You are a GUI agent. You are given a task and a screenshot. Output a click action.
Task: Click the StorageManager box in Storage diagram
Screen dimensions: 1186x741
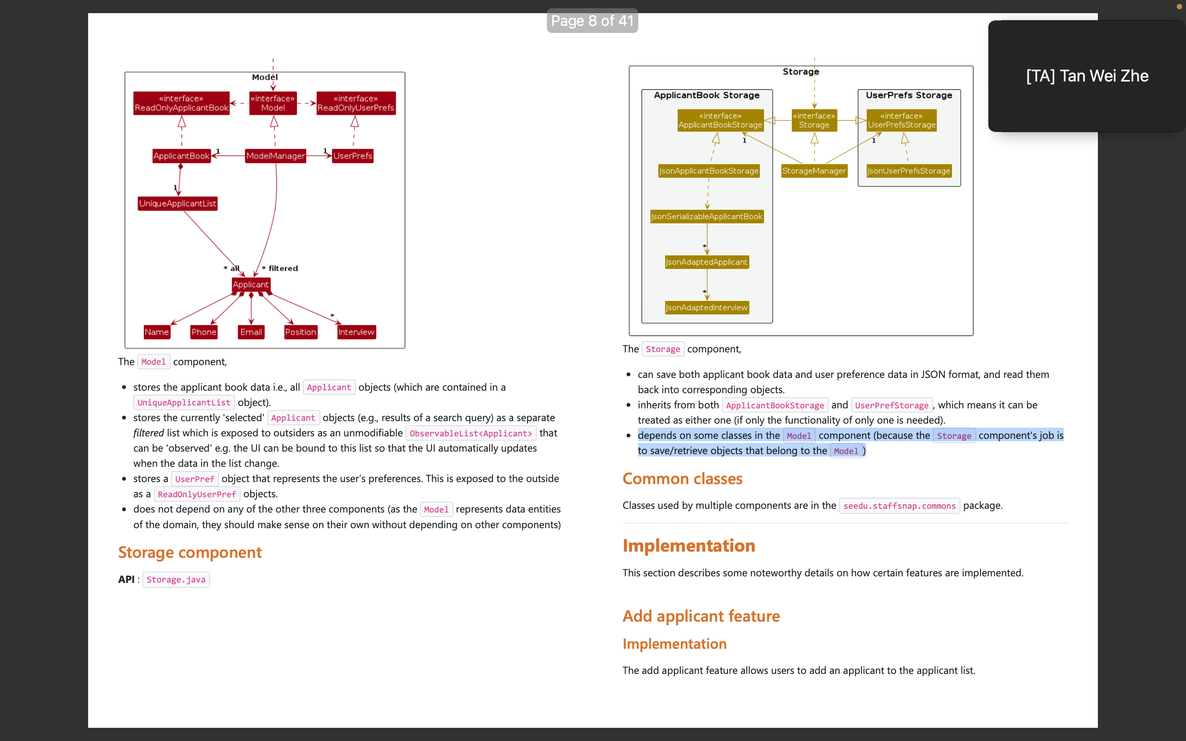[x=814, y=171]
